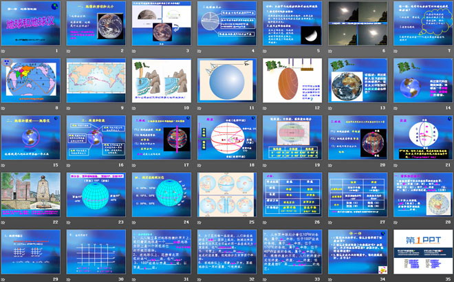Click the slide number label 17

[x=186, y=165]
